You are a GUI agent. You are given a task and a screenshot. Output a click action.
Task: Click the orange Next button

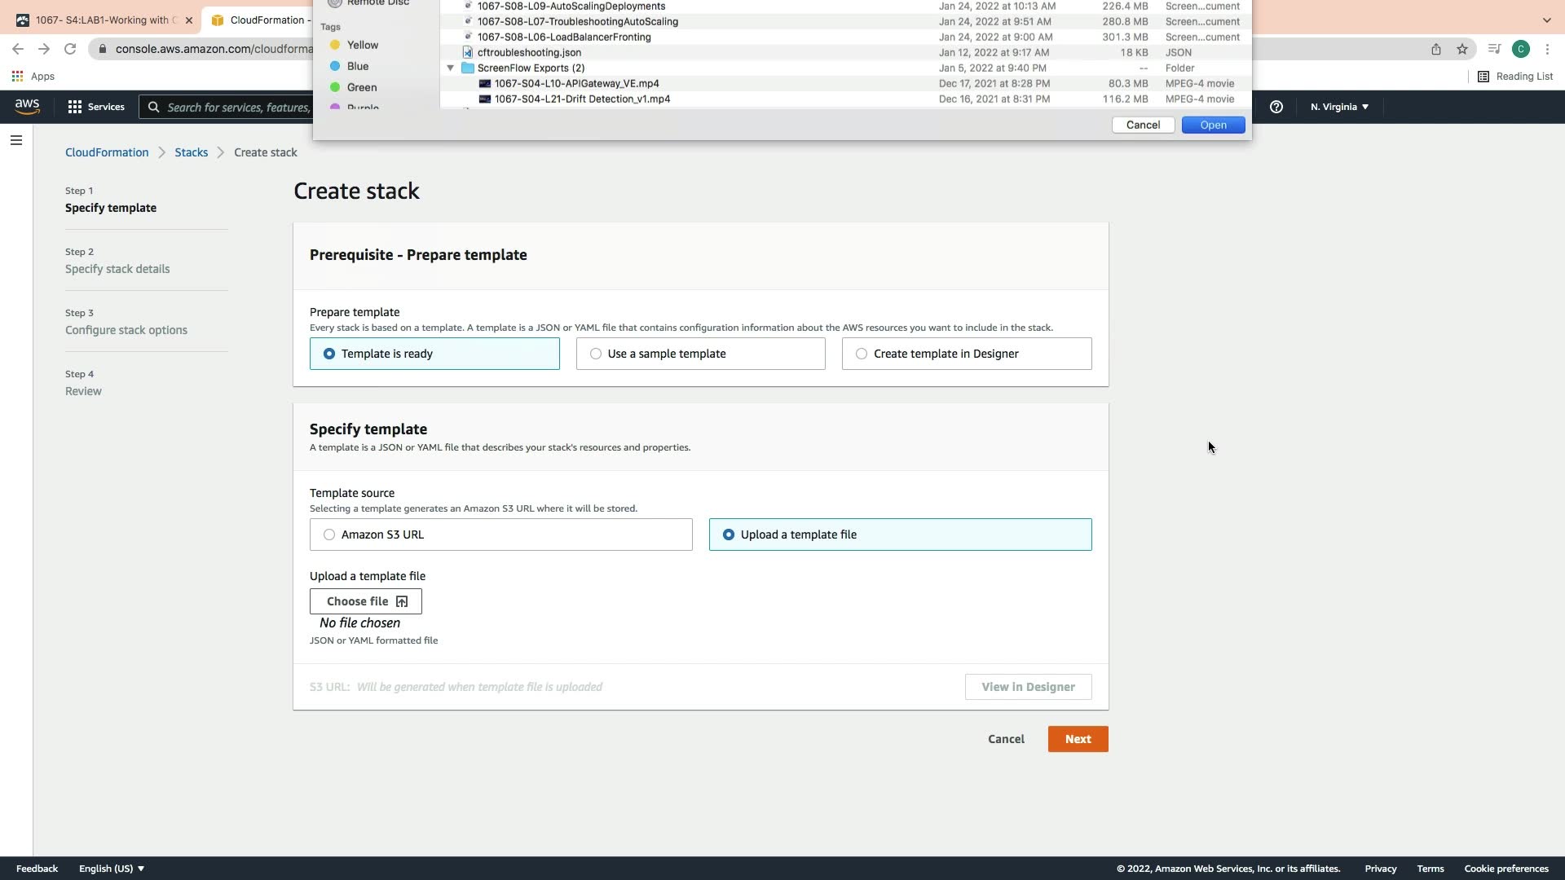click(x=1078, y=739)
